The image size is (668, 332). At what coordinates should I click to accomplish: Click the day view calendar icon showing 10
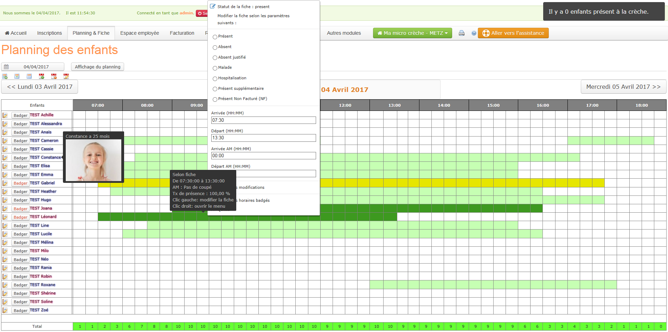[17, 76]
